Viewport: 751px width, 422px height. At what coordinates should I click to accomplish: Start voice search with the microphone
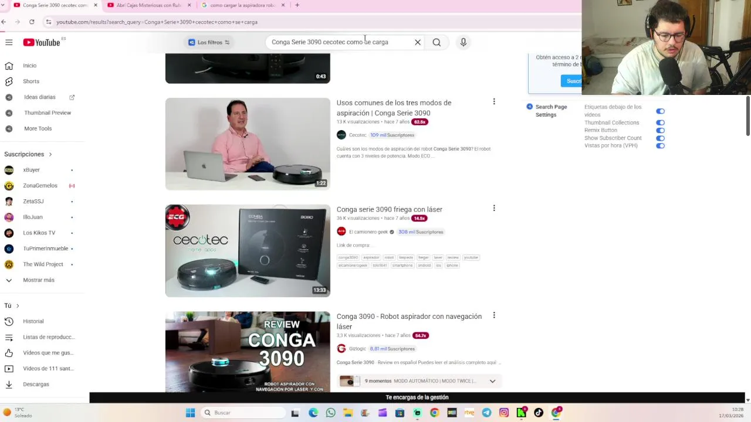[x=464, y=42]
